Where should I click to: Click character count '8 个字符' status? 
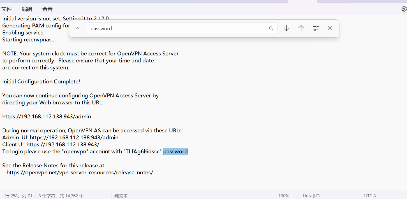pyautogui.click(x=61, y=196)
